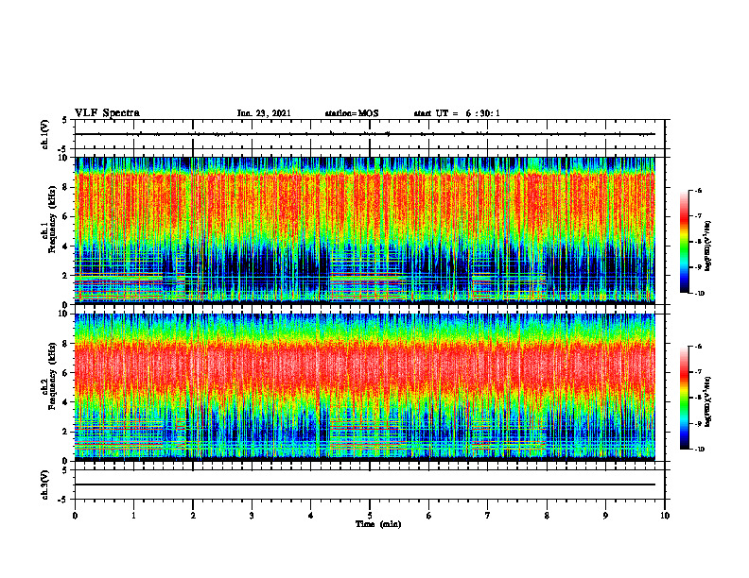Screen dimensions: 749x578
Task: Click the "6" tick on the time axis
Action: tap(429, 516)
